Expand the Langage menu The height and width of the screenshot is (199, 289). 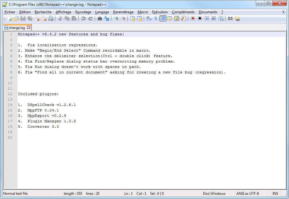click(102, 12)
